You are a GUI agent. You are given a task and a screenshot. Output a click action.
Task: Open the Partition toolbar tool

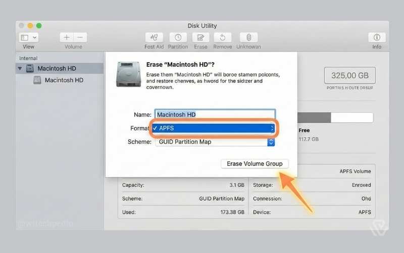[x=178, y=37]
